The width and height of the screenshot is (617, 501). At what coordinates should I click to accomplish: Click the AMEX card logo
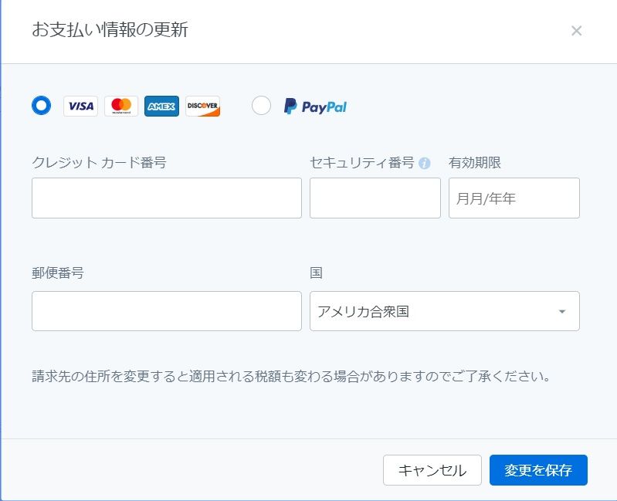pos(161,106)
